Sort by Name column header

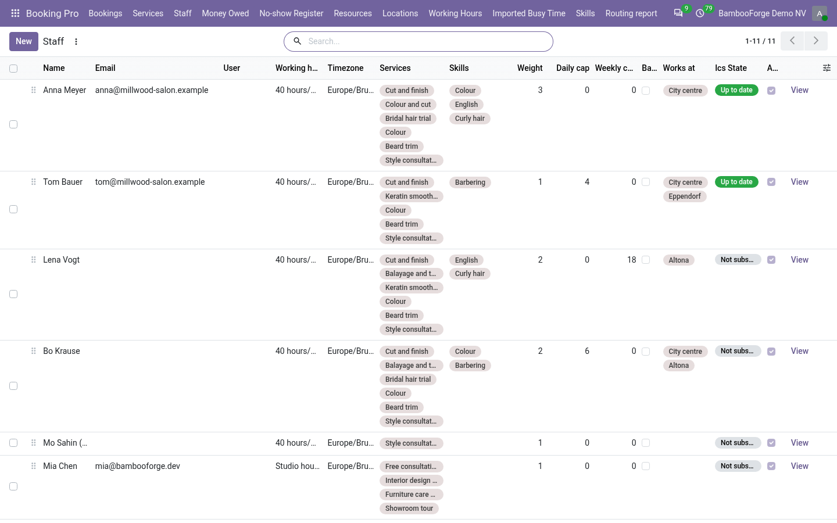point(54,68)
